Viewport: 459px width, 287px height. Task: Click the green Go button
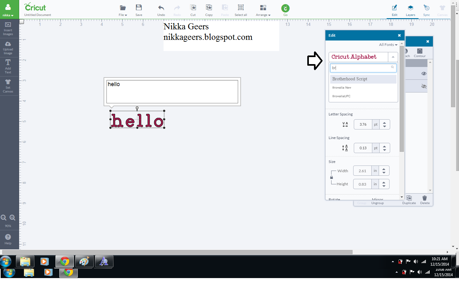point(285,8)
